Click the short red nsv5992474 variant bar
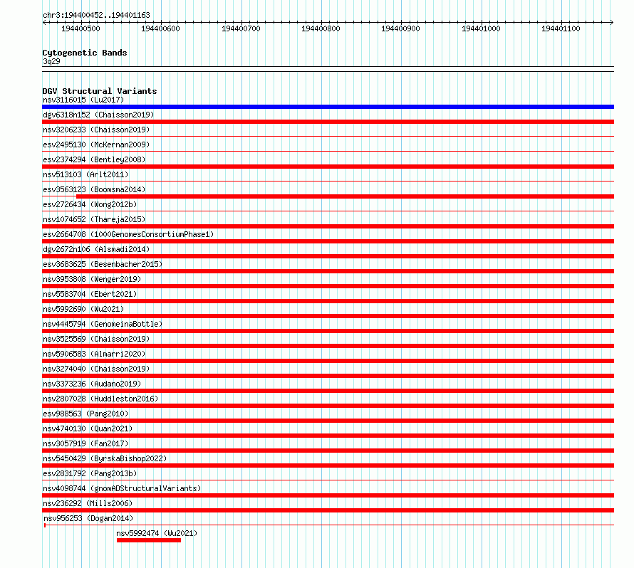Image resolution: width=634 pixels, height=568 pixels. [x=149, y=540]
